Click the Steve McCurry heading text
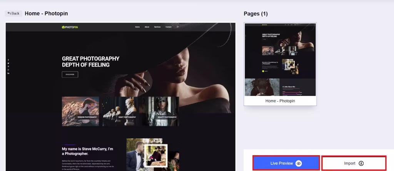394x171 pixels. click(87, 151)
